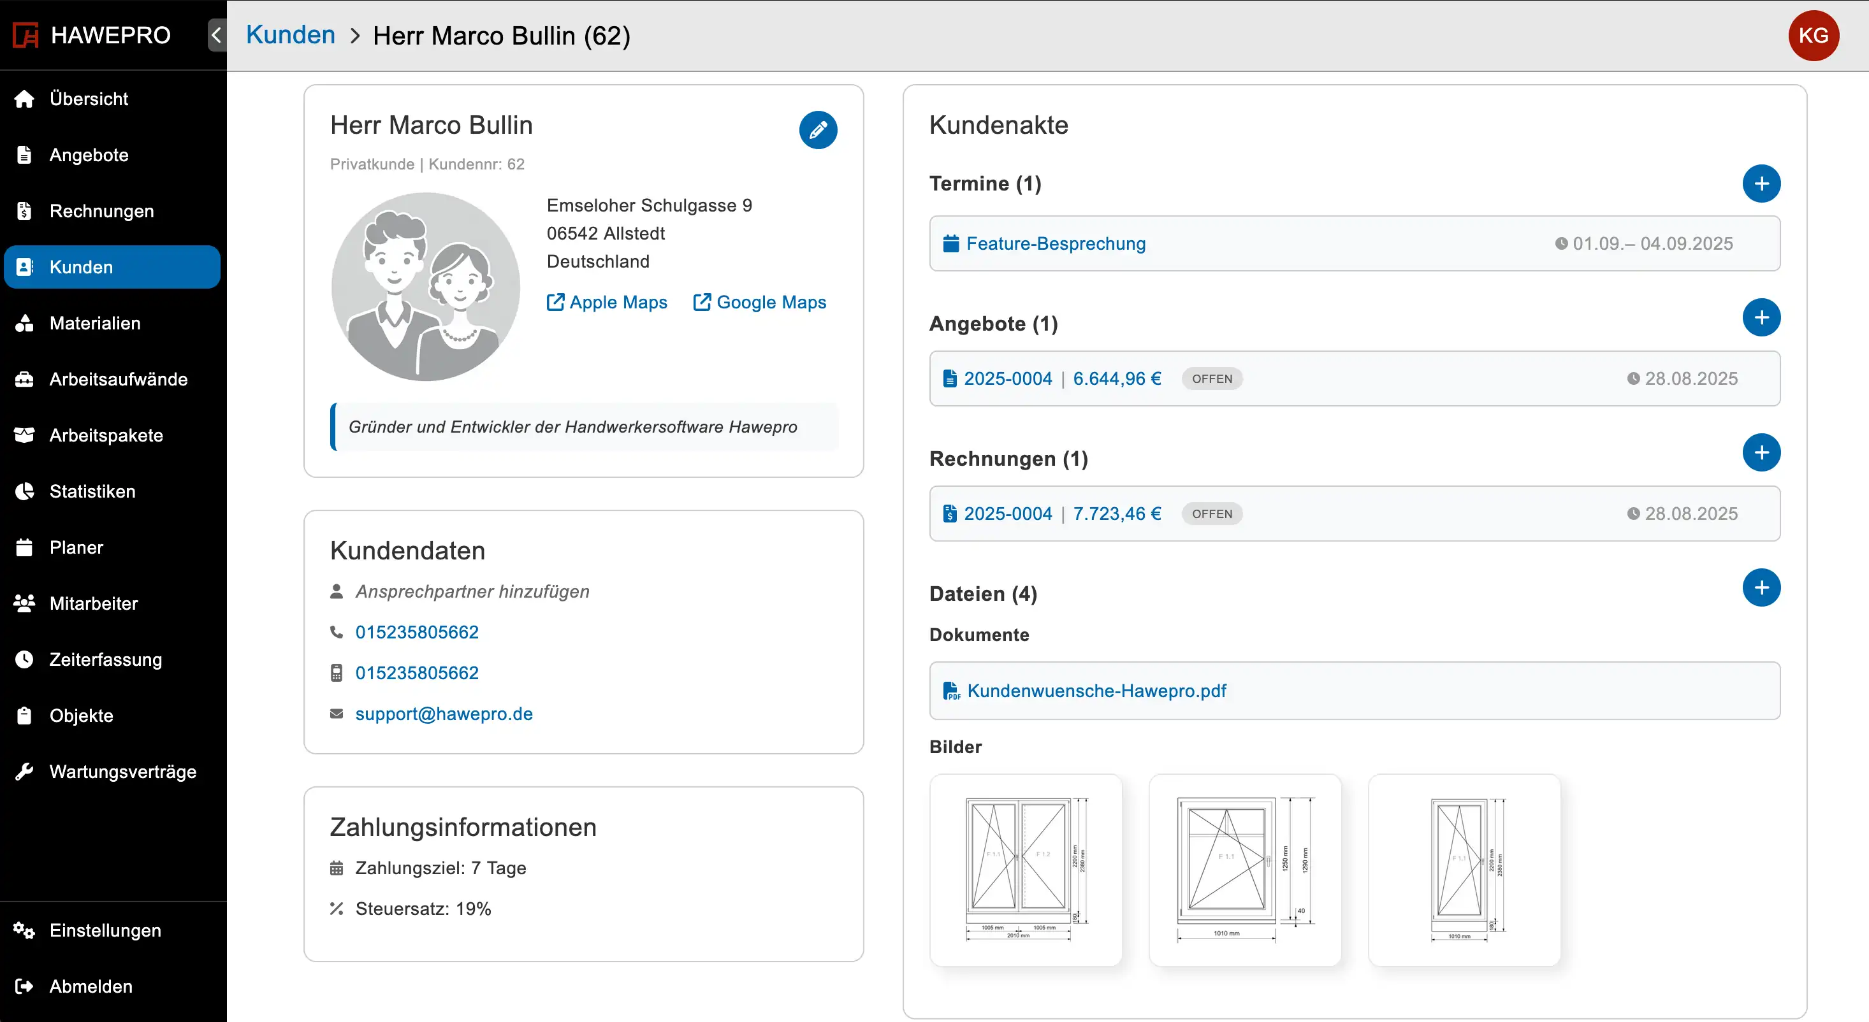Click the Dokumente subheading

pos(978,635)
